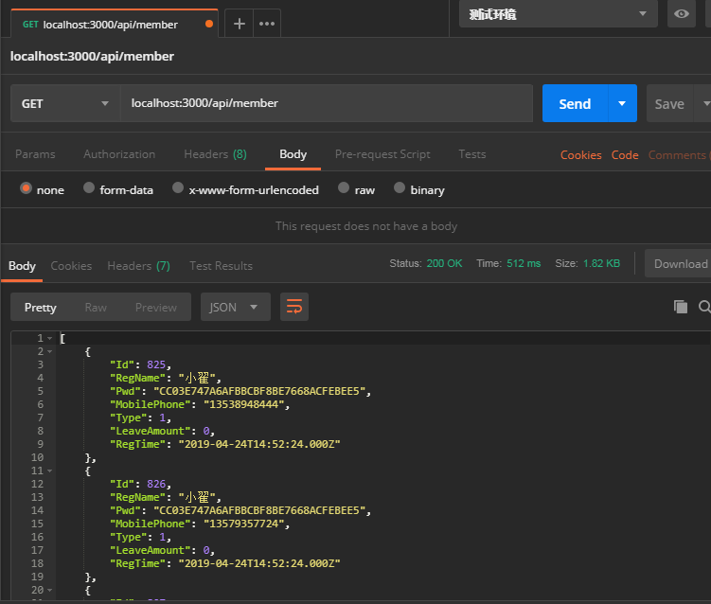
Task: Open the Pre-request Script tab
Action: pos(382,154)
